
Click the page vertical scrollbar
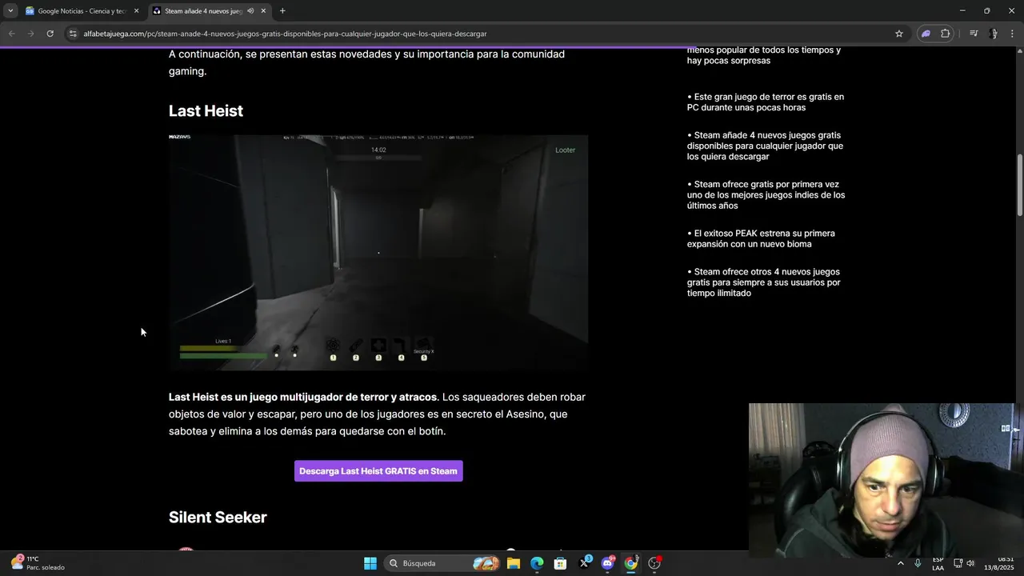point(1019,184)
